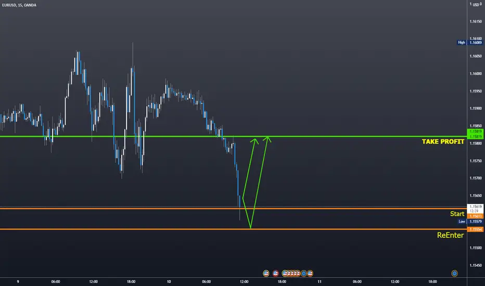Select the ReEnter text annotation
This screenshot has height=286, width=485.
pos(450,235)
